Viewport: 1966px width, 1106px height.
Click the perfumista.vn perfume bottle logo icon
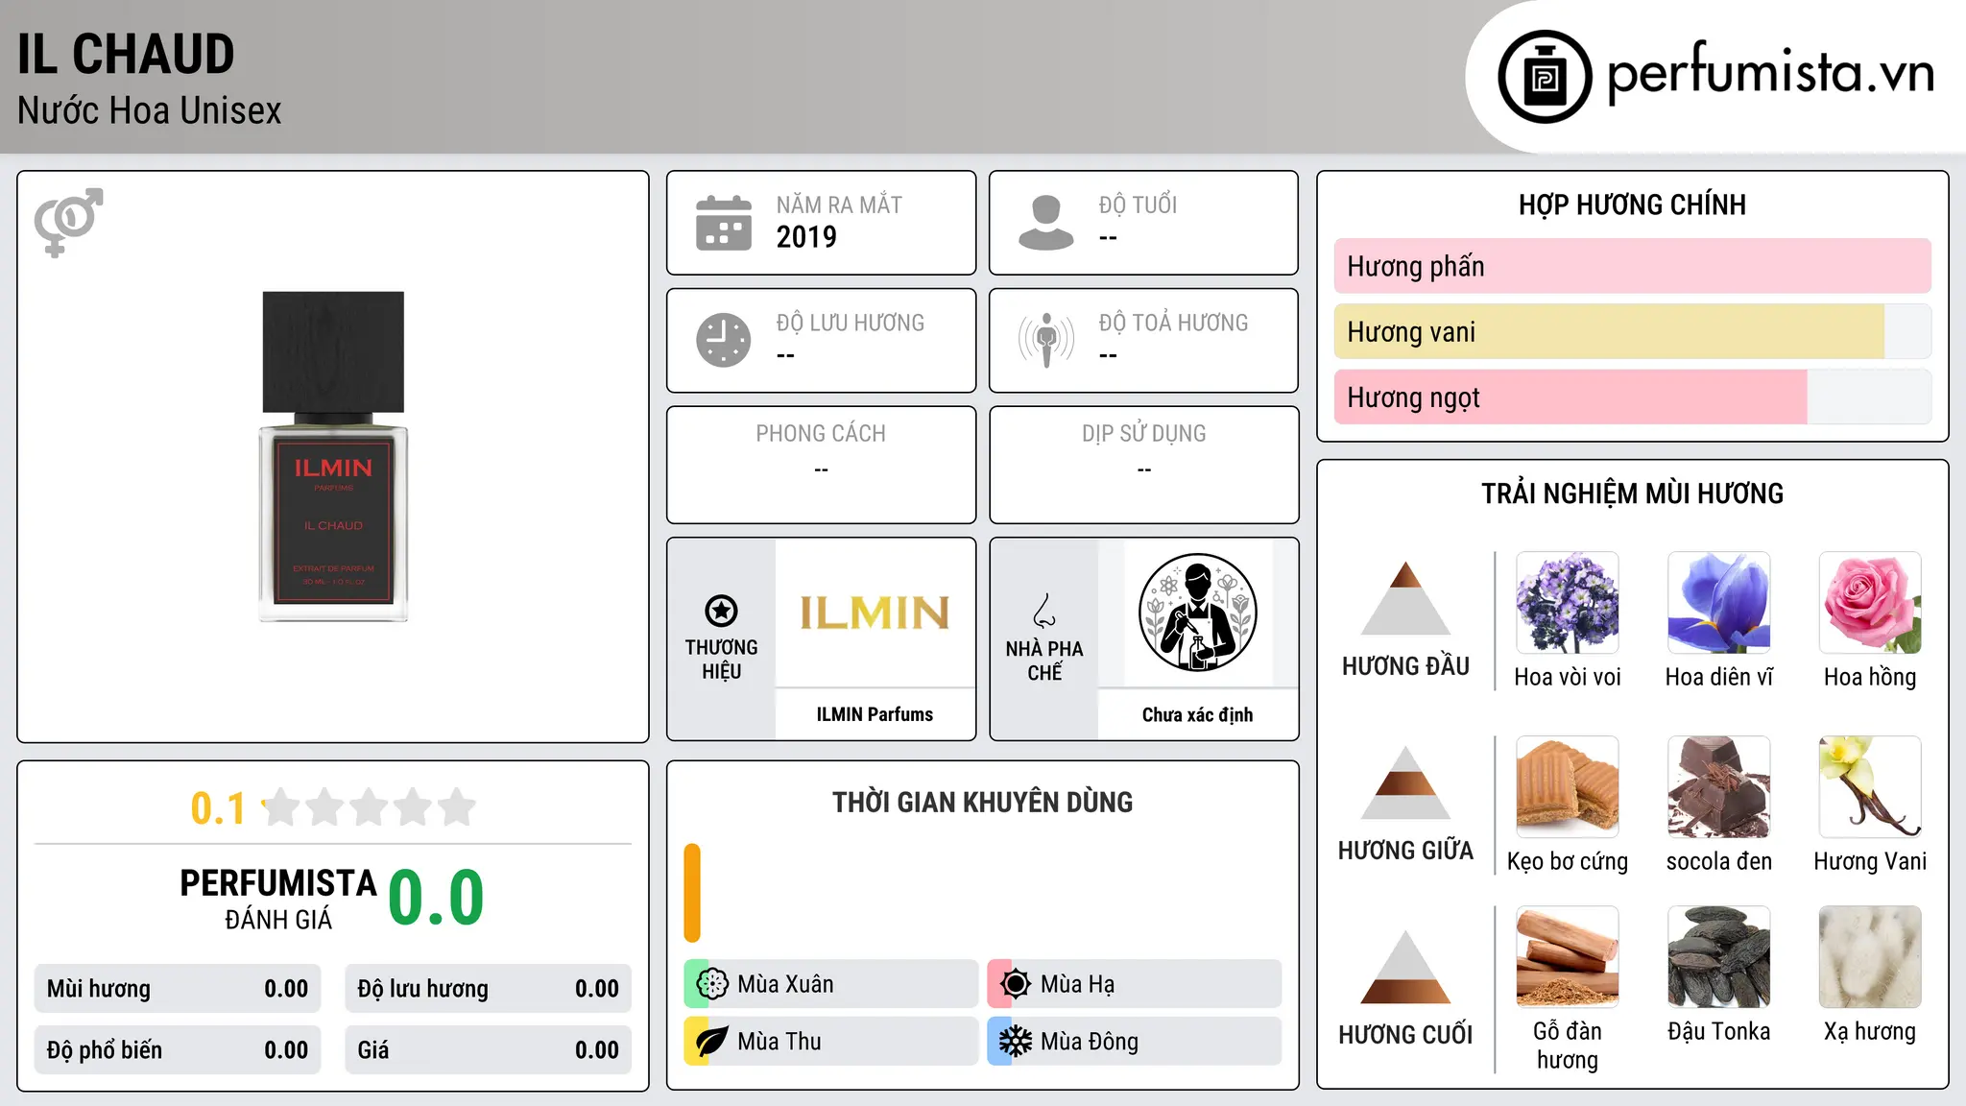(x=1545, y=77)
